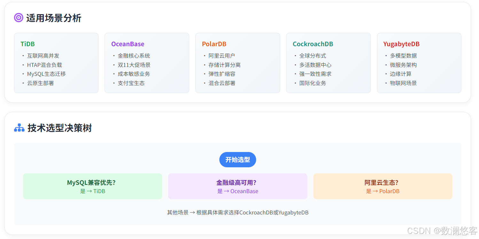Click the 其他场景 fallback recommendation line

(x=238, y=213)
